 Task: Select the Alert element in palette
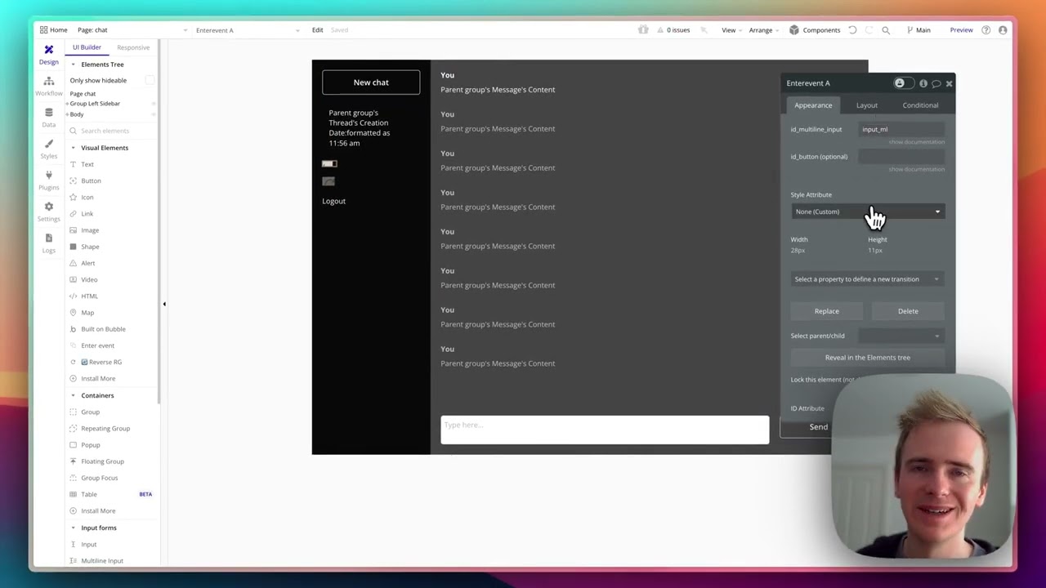click(x=88, y=263)
